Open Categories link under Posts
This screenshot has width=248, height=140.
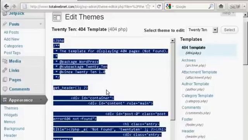coord(13,46)
